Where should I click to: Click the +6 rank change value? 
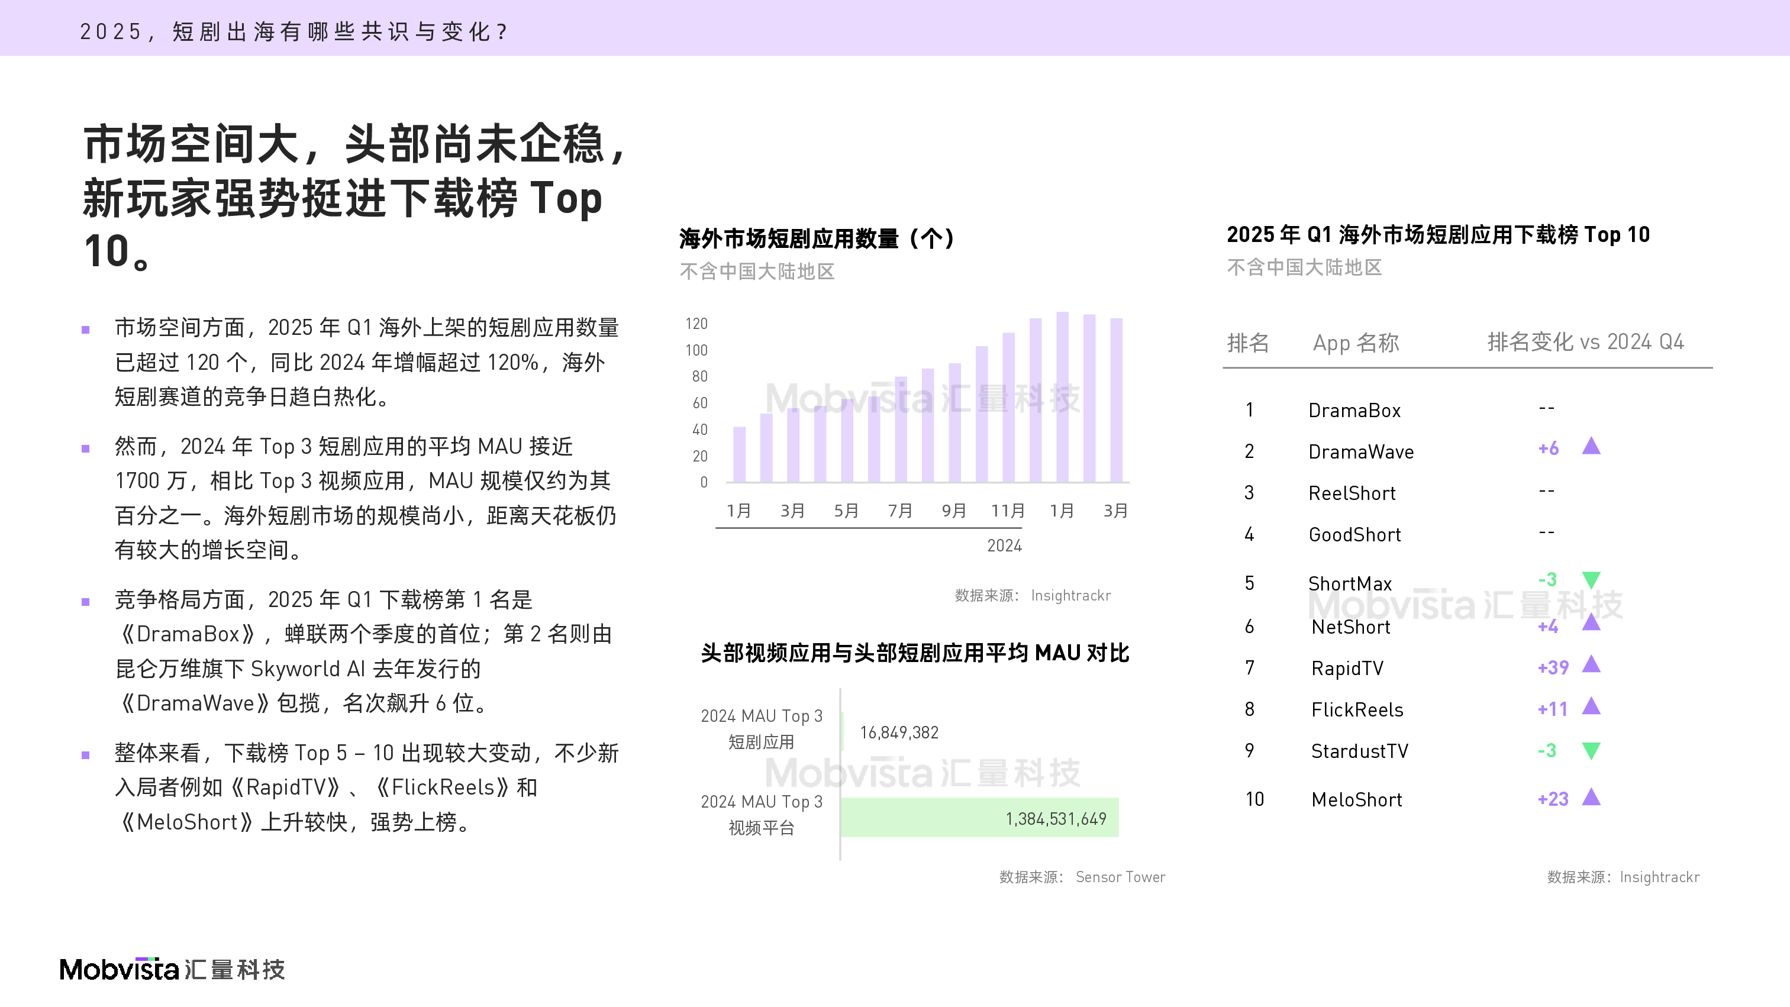tap(1549, 448)
